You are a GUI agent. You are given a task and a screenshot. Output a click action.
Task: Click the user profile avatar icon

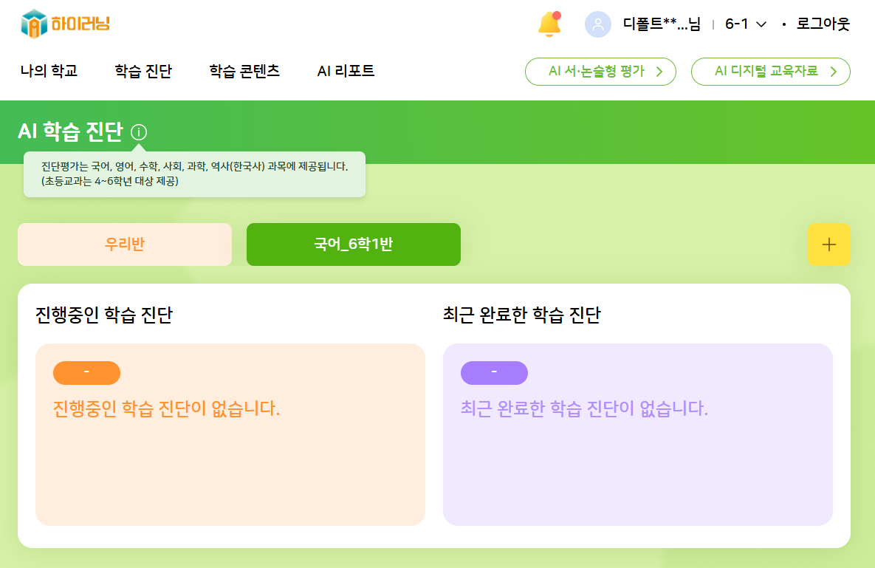(x=597, y=24)
